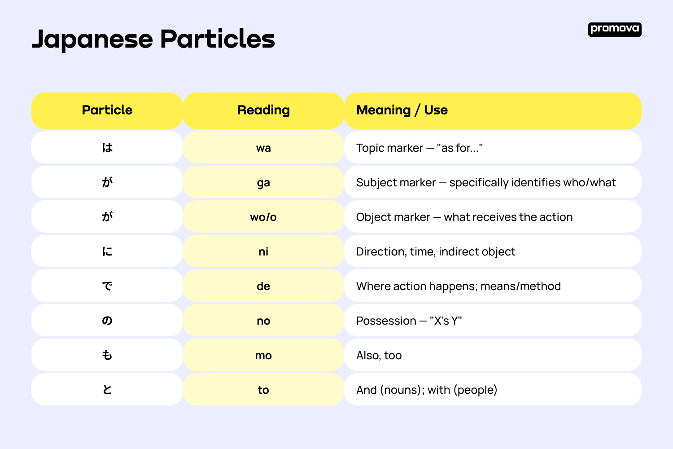
Task: Click the 'ni' reading cell
Action: [x=263, y=251]
